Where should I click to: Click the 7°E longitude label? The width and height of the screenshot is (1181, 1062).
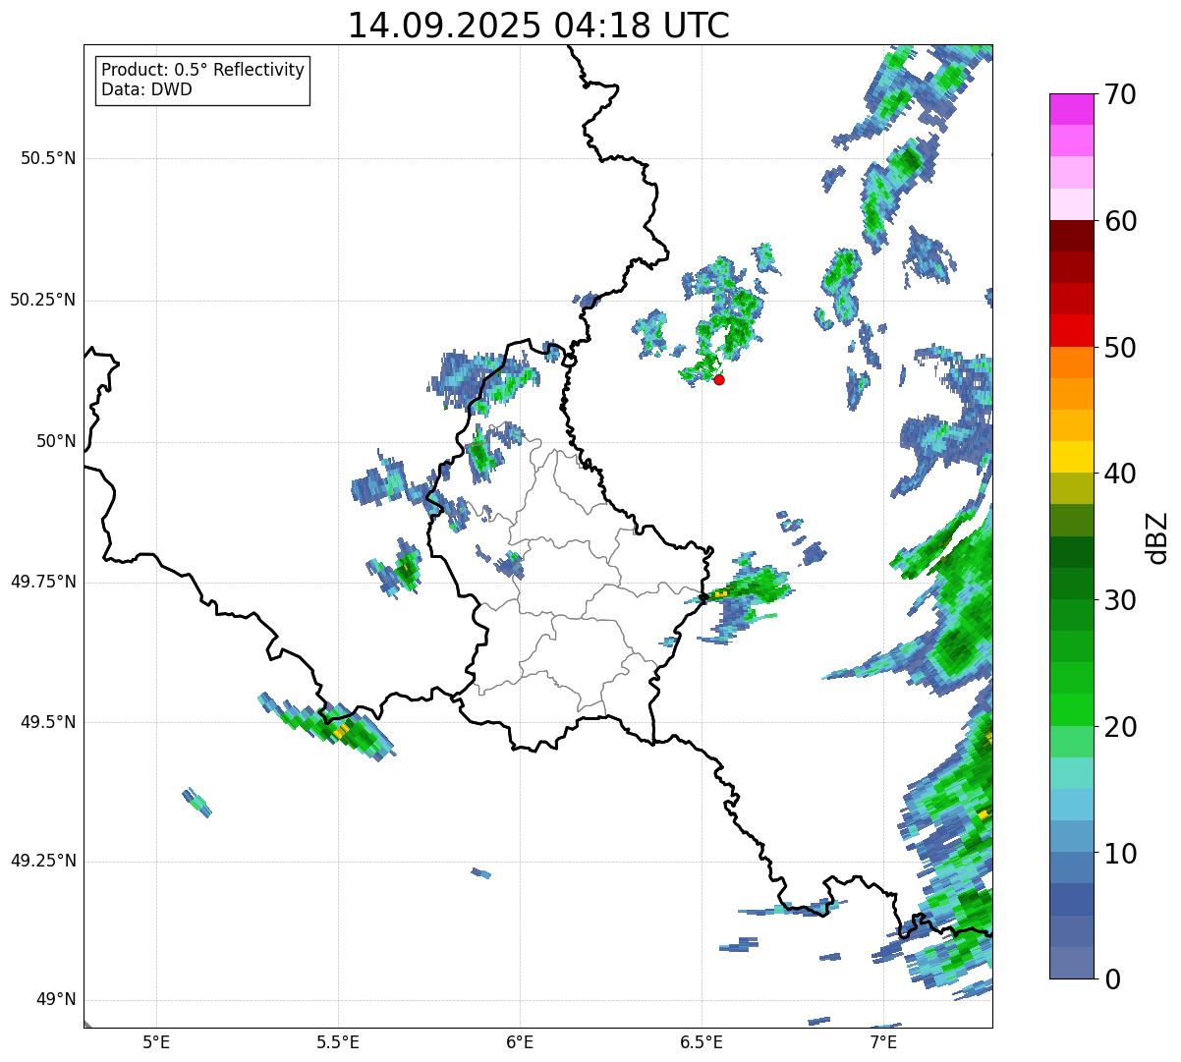[883, 1042]
